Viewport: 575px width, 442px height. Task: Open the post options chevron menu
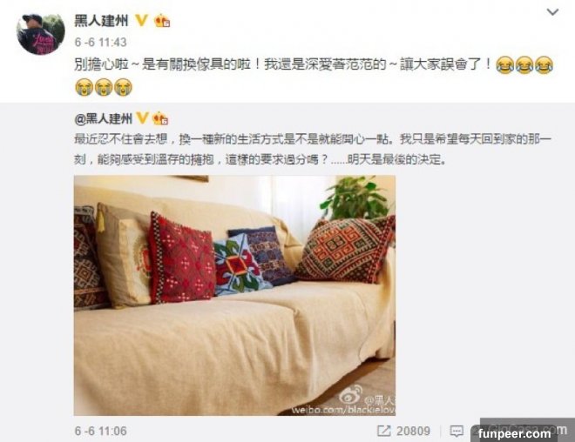pos(552,12)
